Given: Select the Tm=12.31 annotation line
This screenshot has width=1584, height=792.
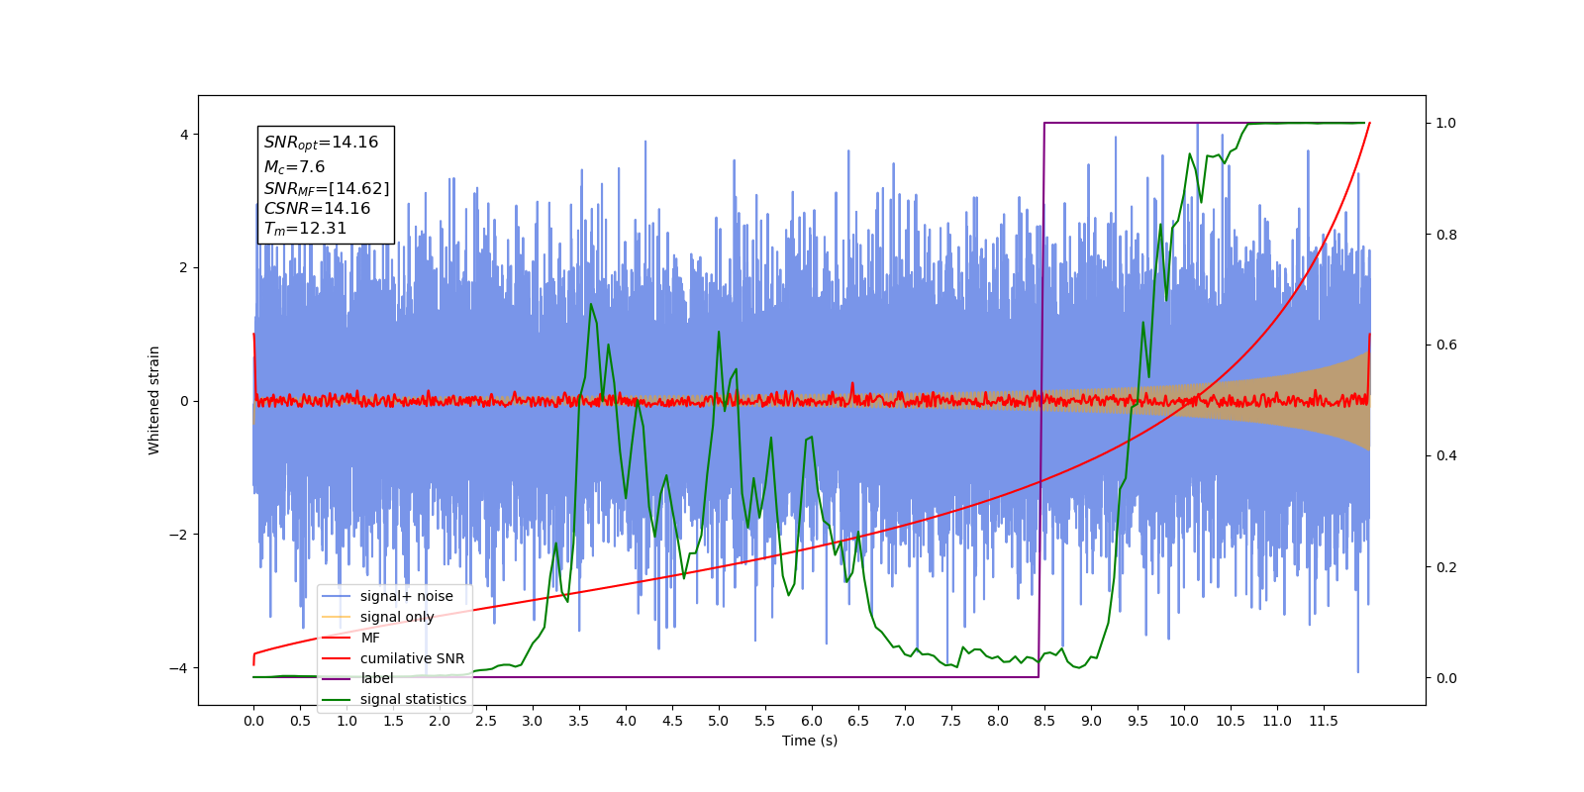Looking at the screenshot, I should coord(305,229).
